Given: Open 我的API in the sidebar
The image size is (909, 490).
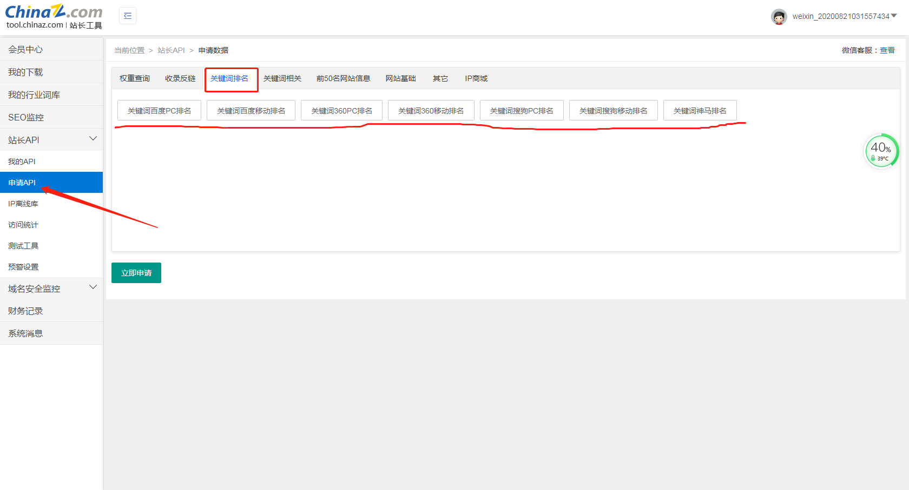Looking at the screenshot, I should pyautogui.click(x=22, y=162).
